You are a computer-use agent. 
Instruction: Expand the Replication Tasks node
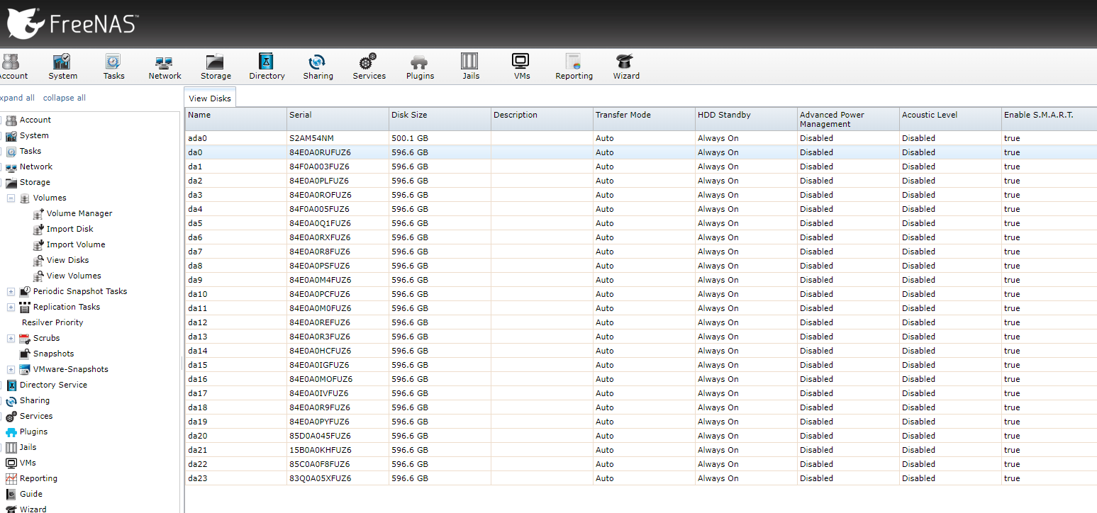pyautogui.click(x=11, y=308)
